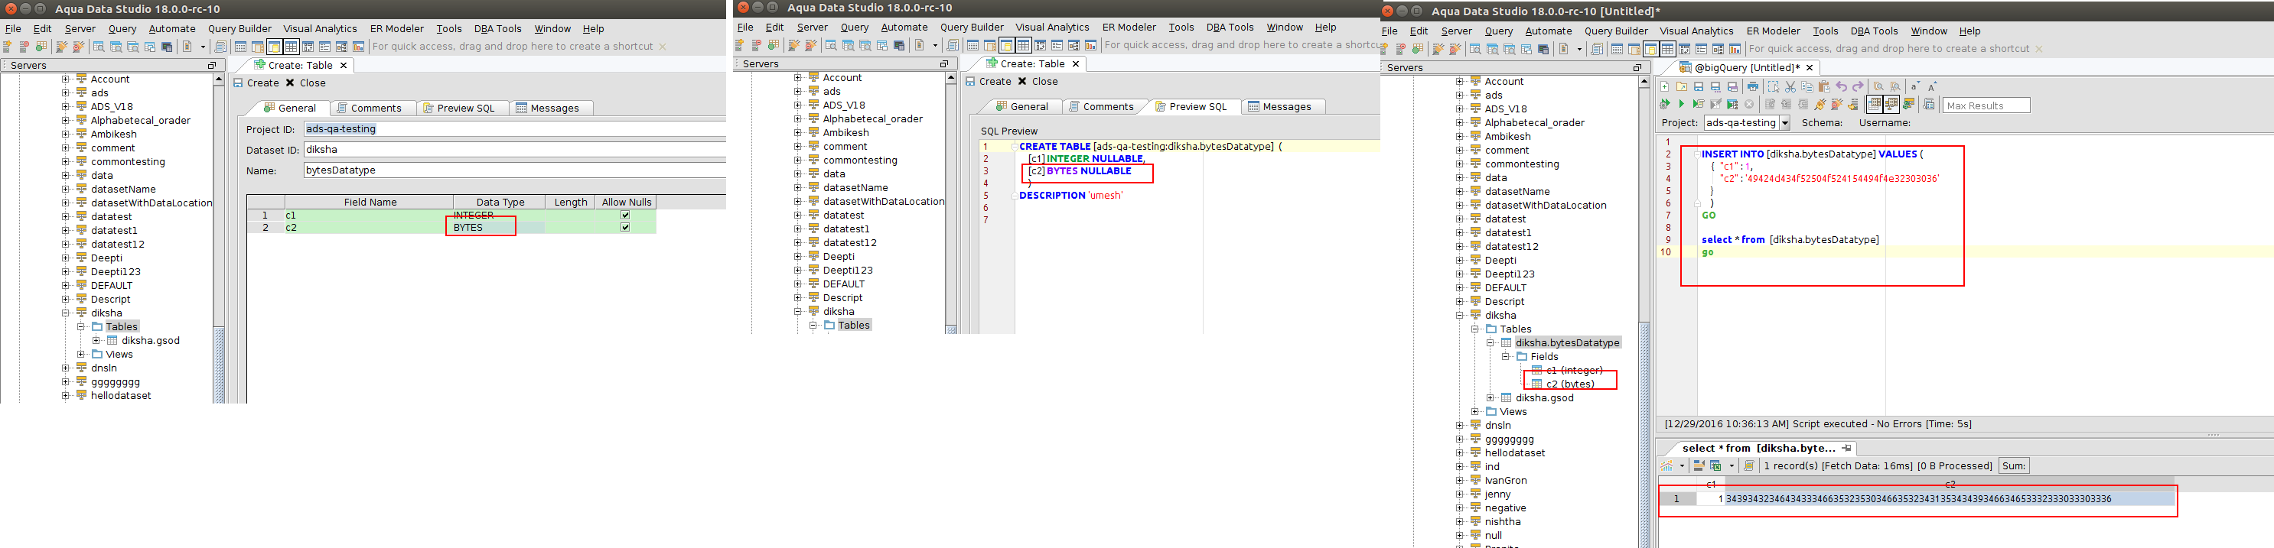Click Close button in left Create Table pane
The height and width of the screenshot is (548, 2274).
pyautogui.click(x=305, y=83)
